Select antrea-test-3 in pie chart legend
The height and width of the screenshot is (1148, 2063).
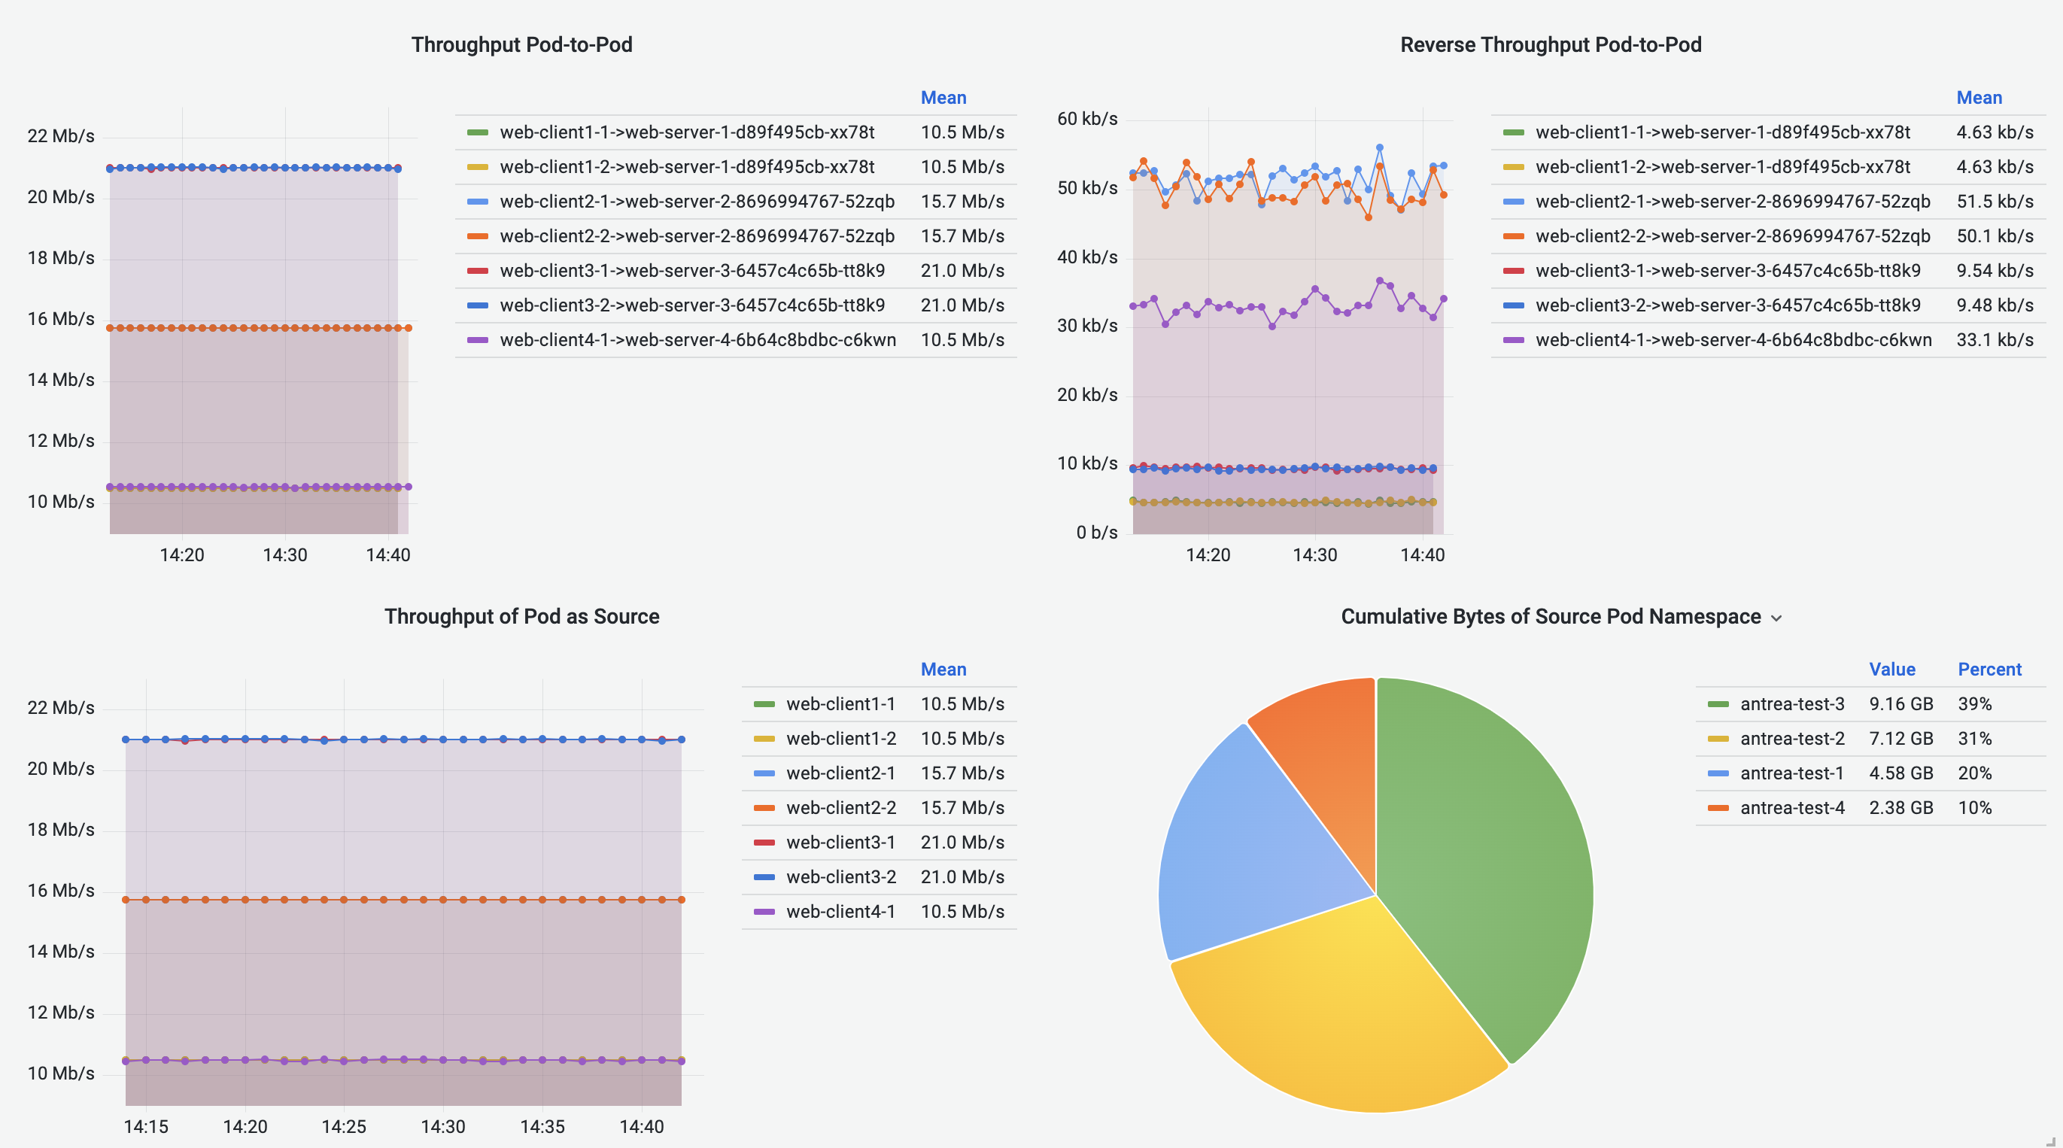[1792, 703]
